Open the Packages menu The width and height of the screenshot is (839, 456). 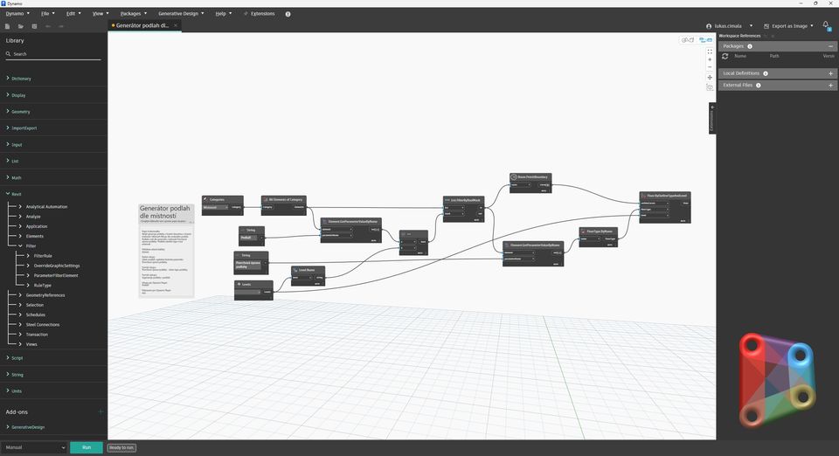click(133, 14)
